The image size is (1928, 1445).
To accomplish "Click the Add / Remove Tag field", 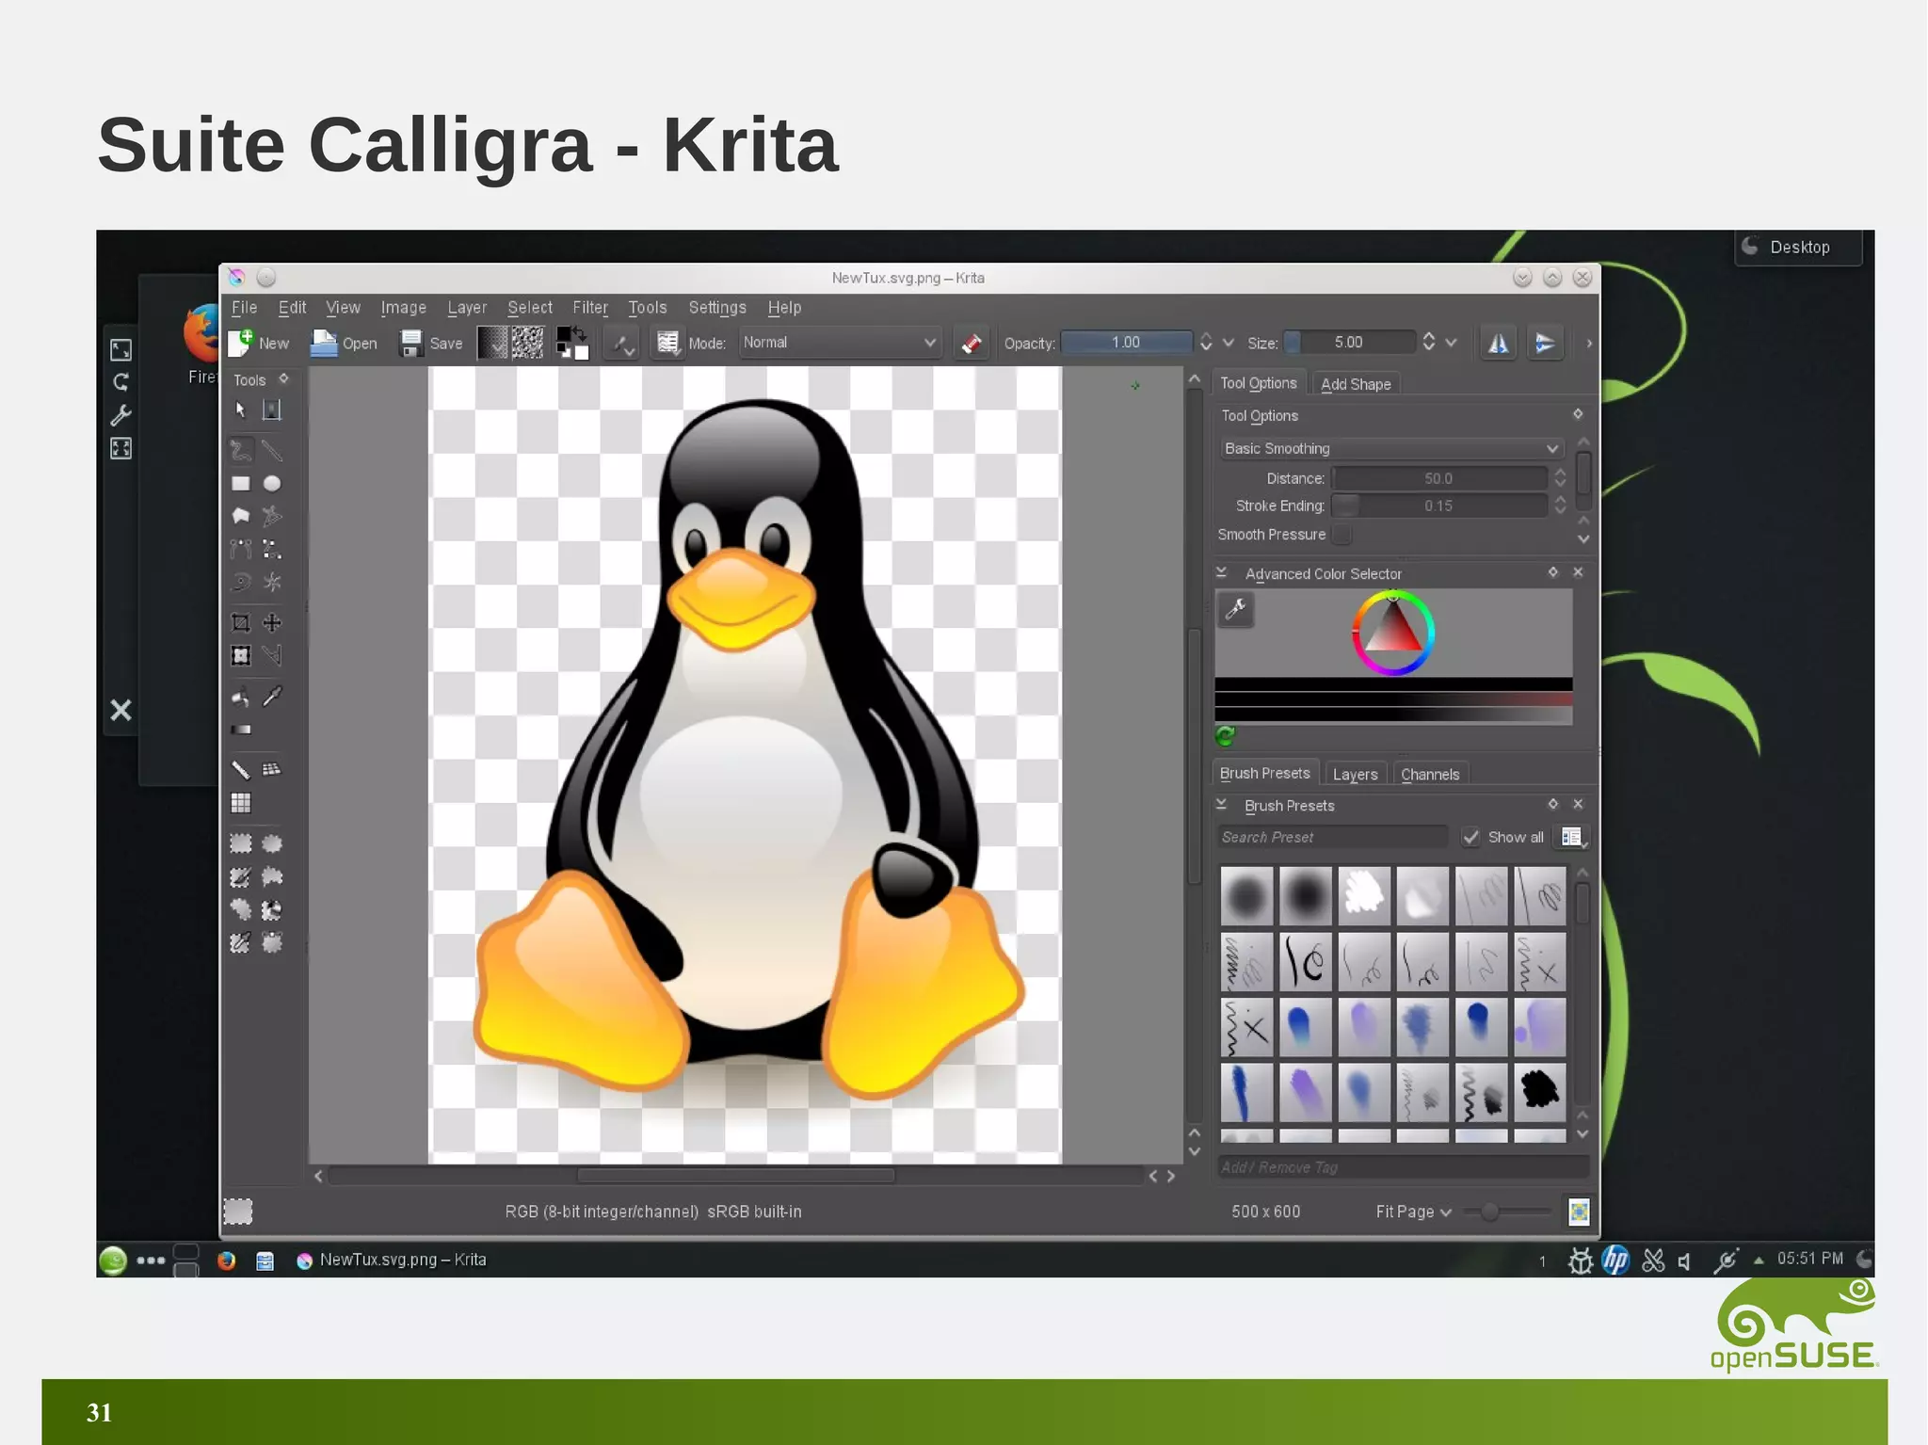I will pyautogui.click(x=1403, y=1167).
